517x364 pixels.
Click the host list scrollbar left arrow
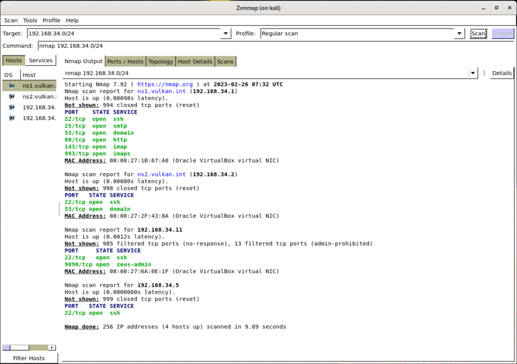tap(5, 347)
